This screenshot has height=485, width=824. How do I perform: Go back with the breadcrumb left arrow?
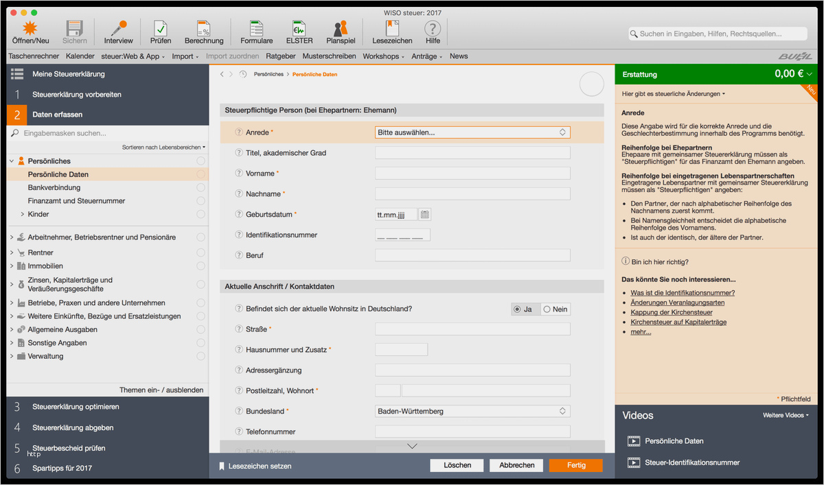[x=222, y=74]
